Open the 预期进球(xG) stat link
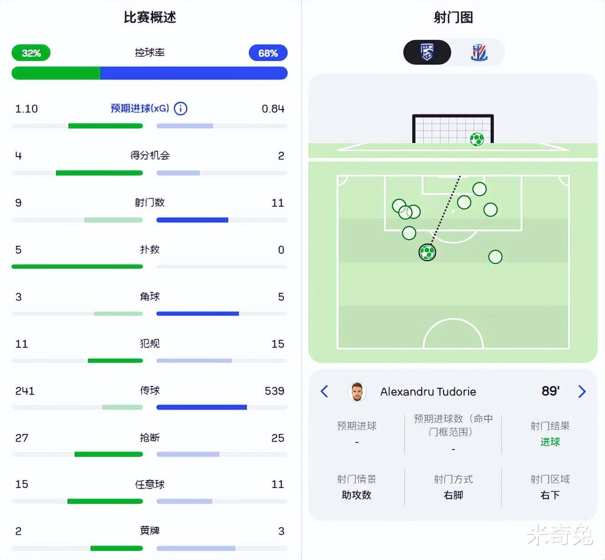The height and width of the screenshot is (560, 605). click(x=140, y=108)
